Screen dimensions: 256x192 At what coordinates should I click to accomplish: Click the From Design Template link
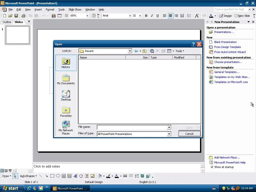click(x=227, y=47)
